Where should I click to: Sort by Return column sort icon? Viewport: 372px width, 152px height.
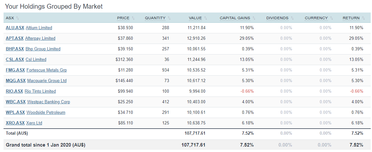pos(363,18)
